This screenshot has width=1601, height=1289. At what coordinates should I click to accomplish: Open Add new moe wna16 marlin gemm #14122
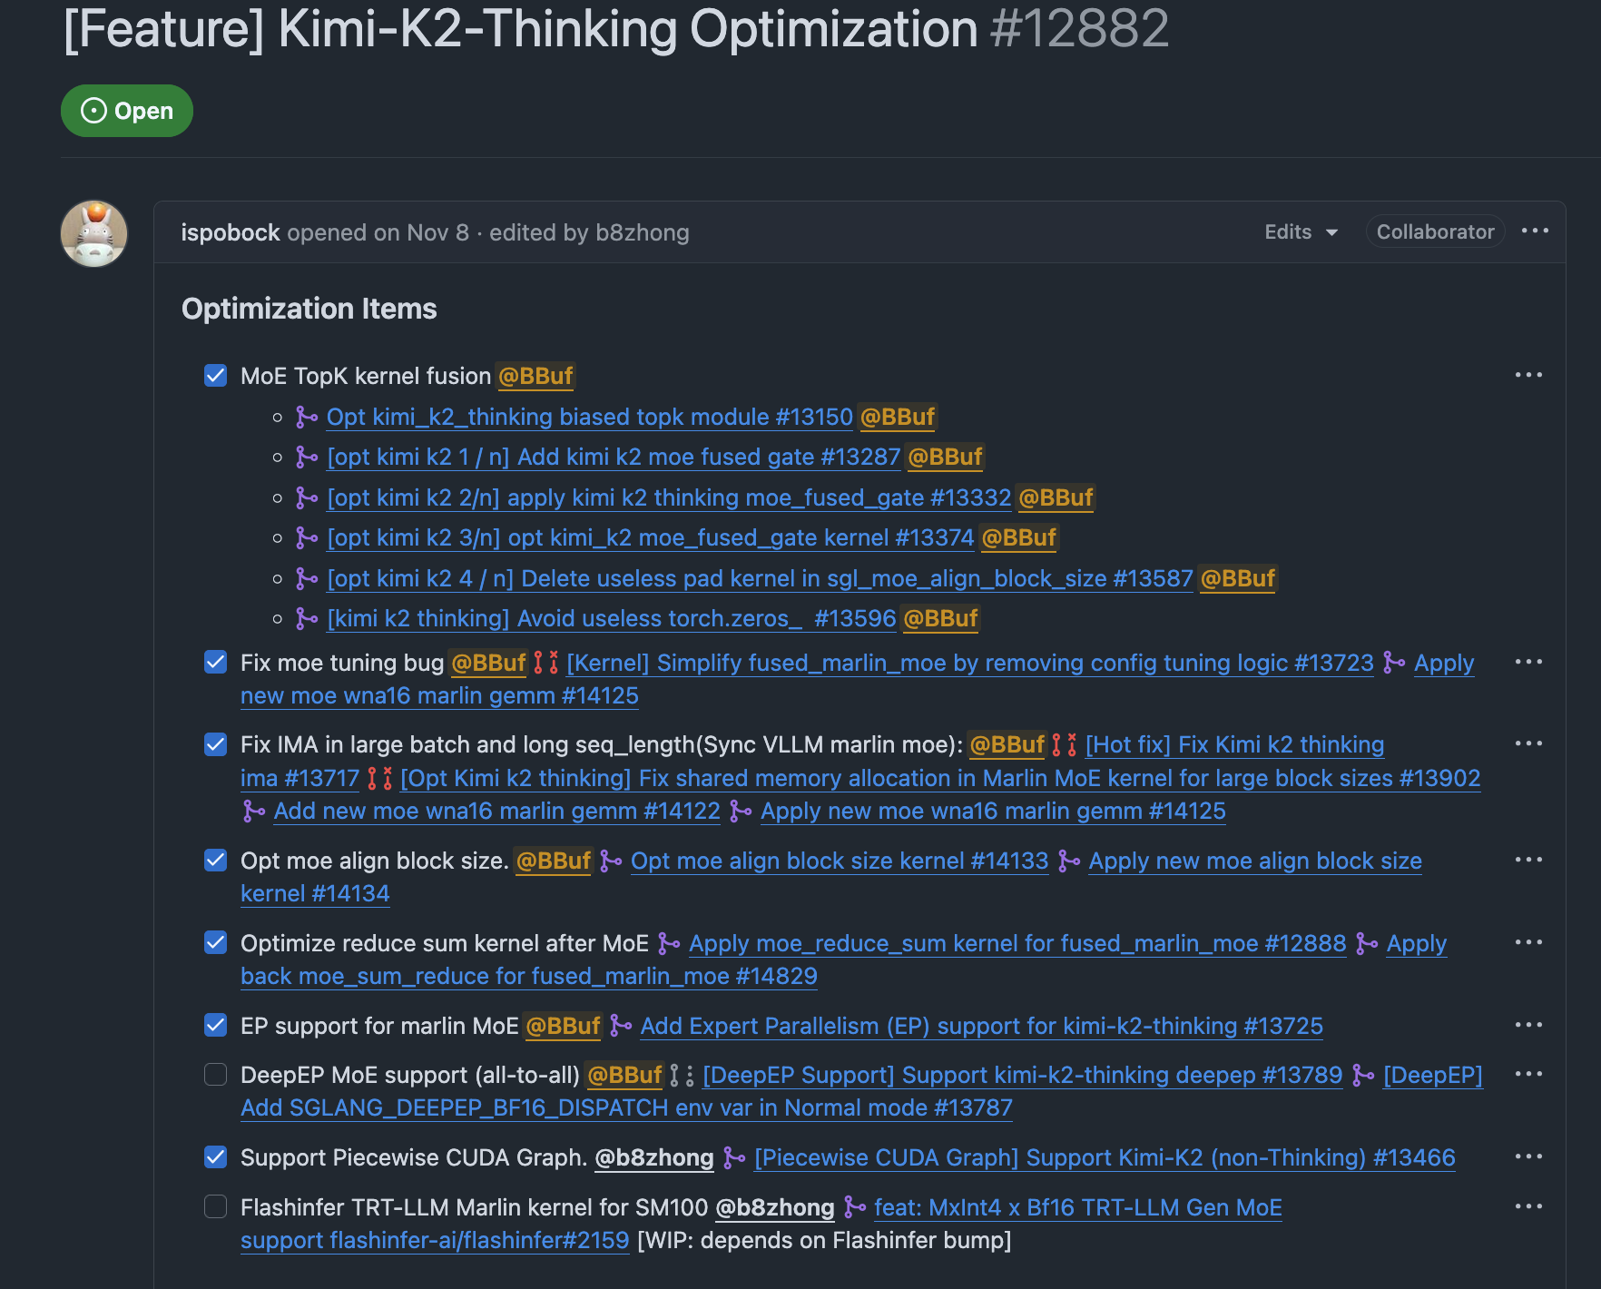[x=497, y=811]
